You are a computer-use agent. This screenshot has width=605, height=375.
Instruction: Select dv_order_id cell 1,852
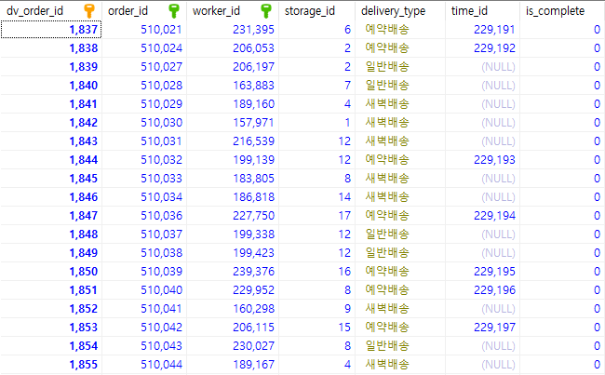click(51, 309)
